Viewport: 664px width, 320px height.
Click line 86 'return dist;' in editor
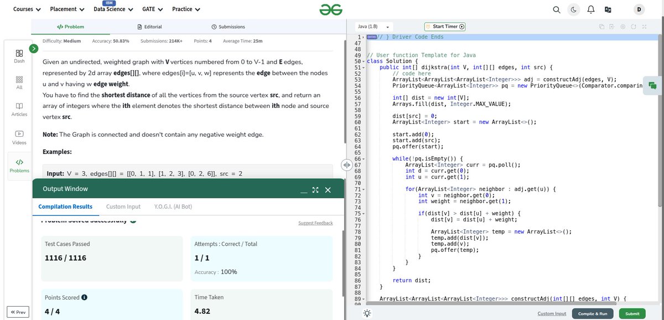411,281
